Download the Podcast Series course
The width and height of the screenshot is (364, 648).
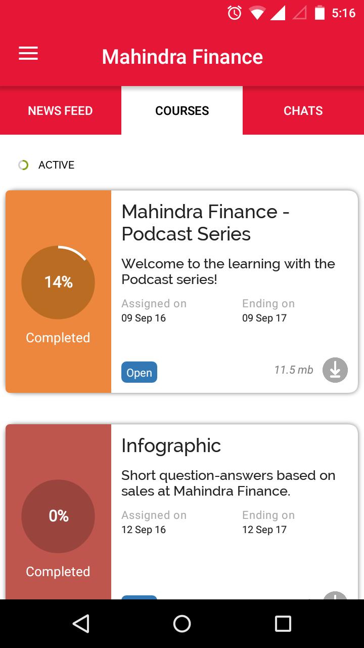335,370
